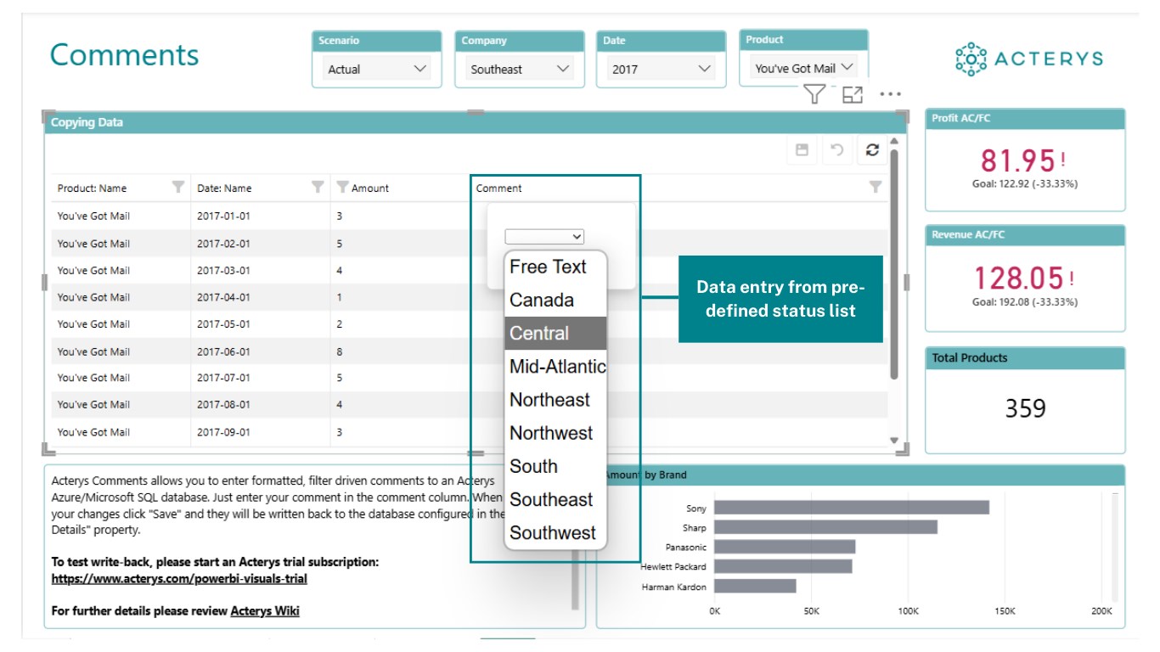Click the Comment column header
This screenshot has width=1160, height=652.
(499, 188)
